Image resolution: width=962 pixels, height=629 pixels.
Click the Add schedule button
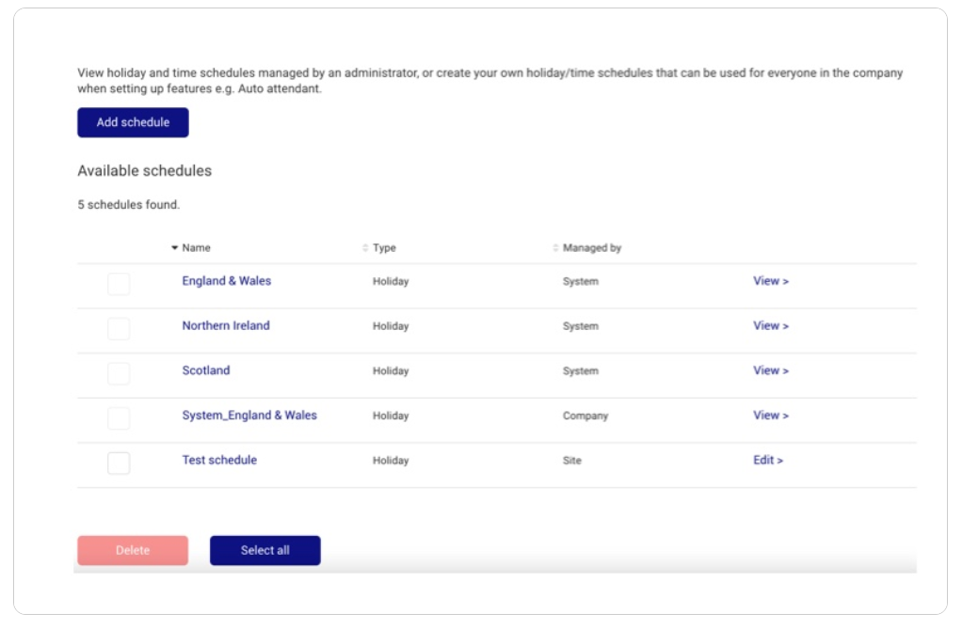pyautogui.click(x=133, y=122)
